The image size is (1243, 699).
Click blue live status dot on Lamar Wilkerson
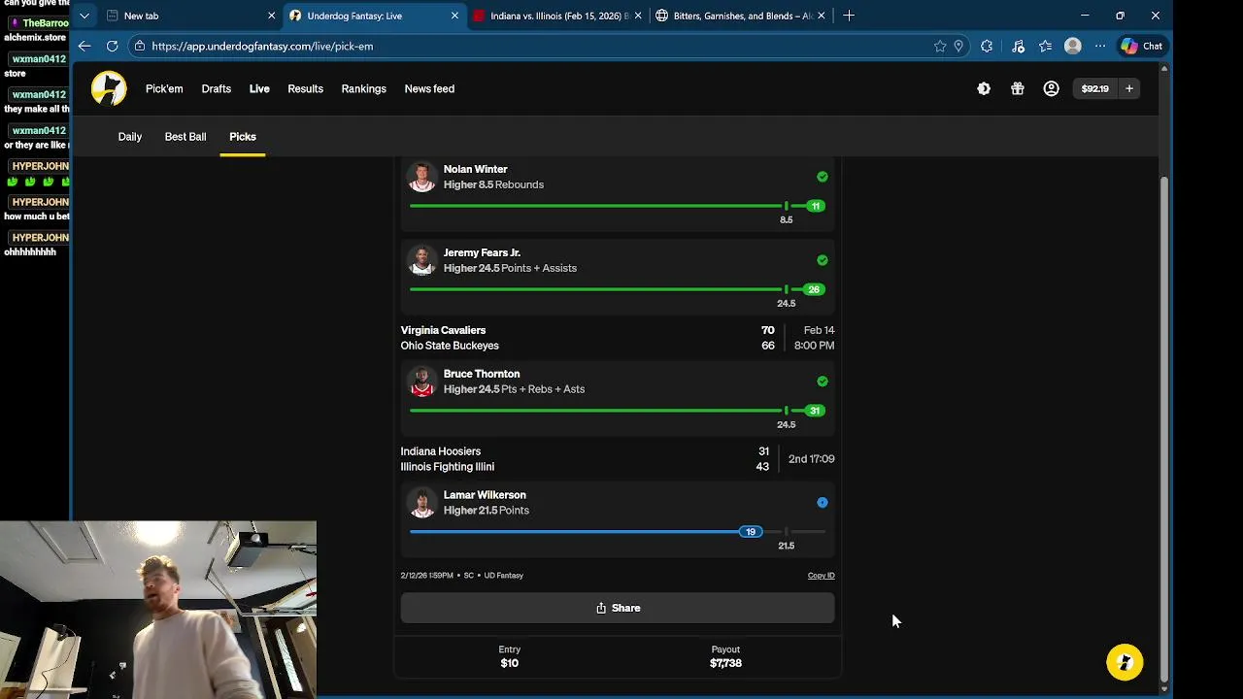[x=823, y=503]
